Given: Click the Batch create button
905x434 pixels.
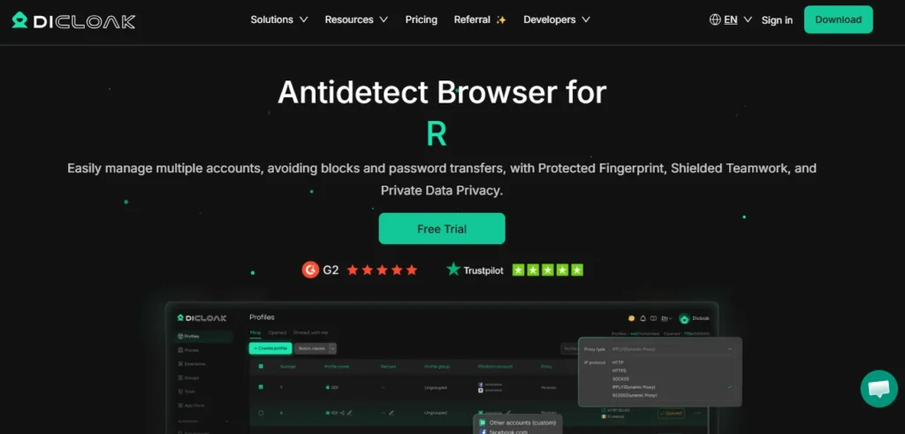Looking at the screenshot, I should tap(312, 348).
